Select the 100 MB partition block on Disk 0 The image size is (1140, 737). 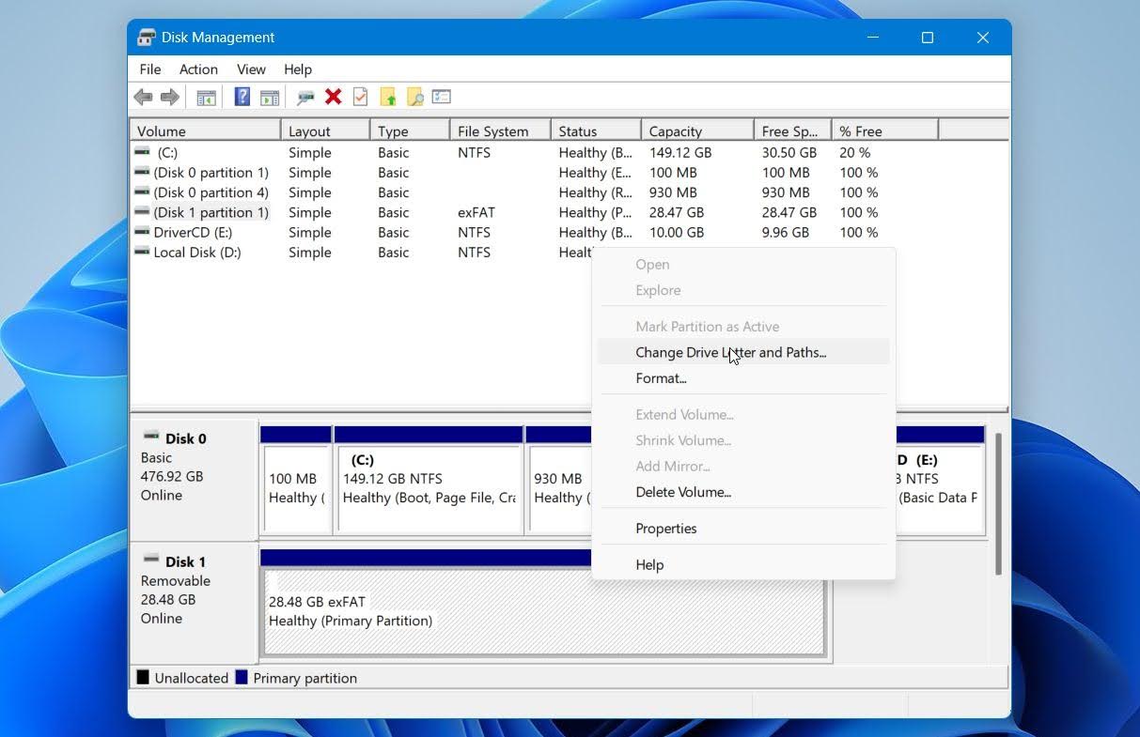(x=295, y=481)
